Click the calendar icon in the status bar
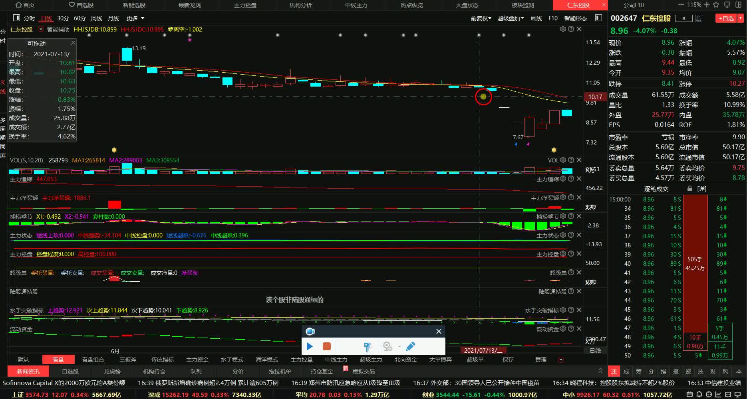 tap(689, 395)
